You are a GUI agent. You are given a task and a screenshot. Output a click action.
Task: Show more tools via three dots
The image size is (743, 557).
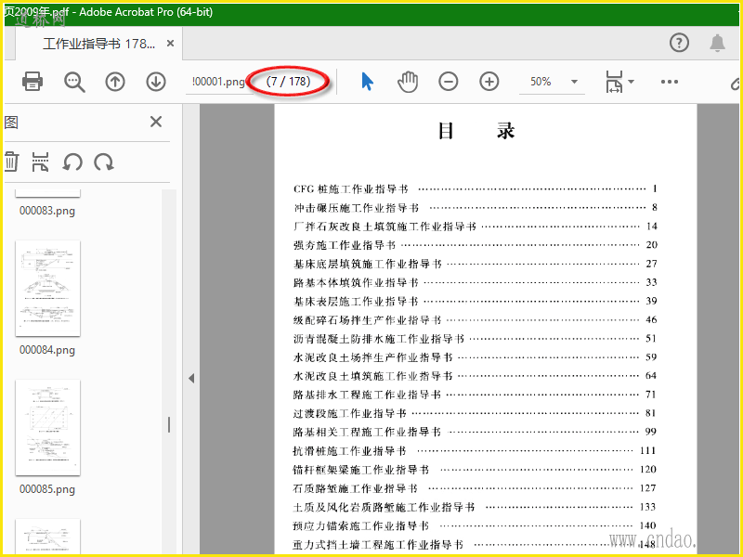669,82
